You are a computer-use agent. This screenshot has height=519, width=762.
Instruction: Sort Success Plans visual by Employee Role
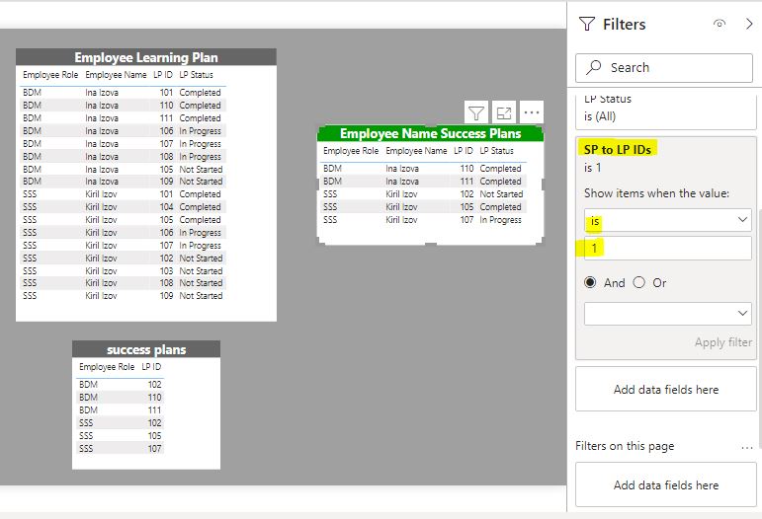pyautogui.click(x=351, y=151)
